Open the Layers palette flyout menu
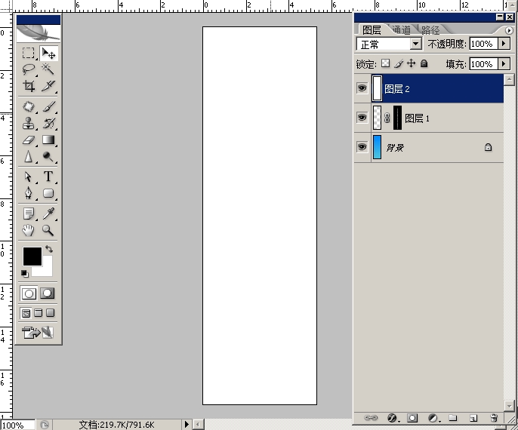 tap(509, 31)
